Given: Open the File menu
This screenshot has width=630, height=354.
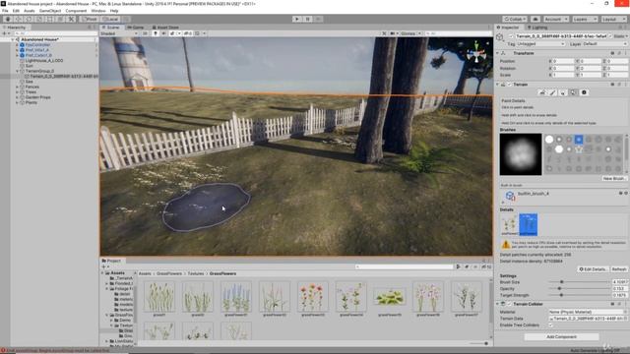Looking at the screenshot, I should [x=5, y=11].
